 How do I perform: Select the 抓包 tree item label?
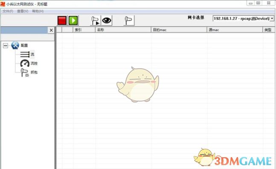click(x=34, y=72)
